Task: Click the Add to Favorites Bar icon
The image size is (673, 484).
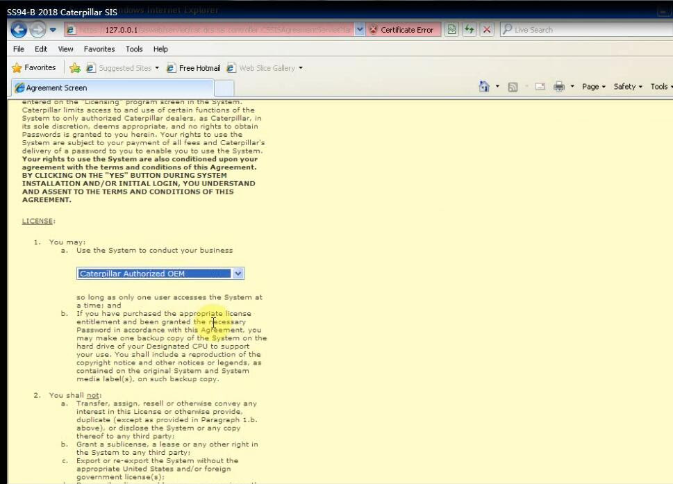Action: tap(75, 68)
